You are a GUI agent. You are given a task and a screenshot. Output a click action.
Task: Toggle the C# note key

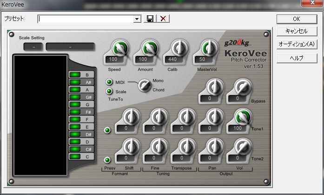pos(81,149)
